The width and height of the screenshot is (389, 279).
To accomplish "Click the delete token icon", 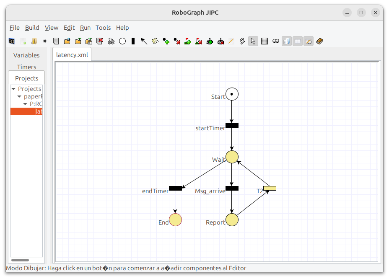I will [x=177, y=41].
